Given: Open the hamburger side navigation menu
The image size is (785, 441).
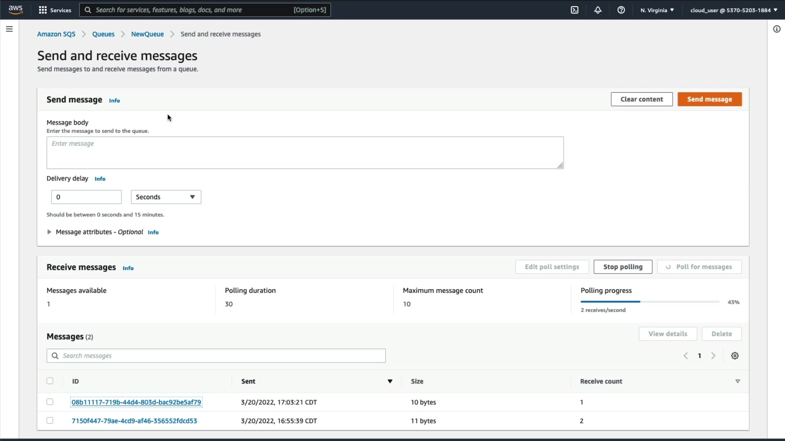Looking at the screenshot, I should (x=9, y=29).
